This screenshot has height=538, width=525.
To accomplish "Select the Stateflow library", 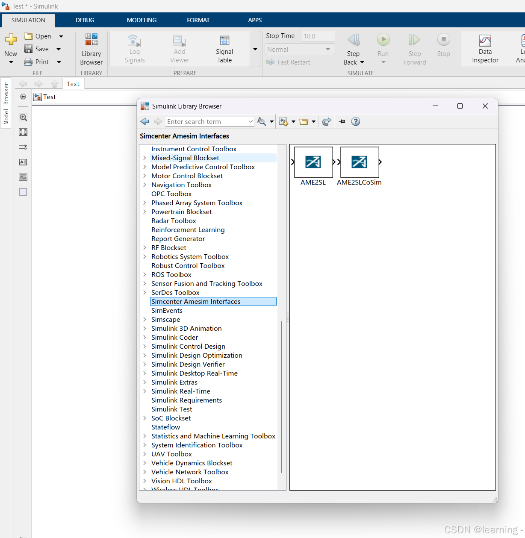I will tap(165, 427).
